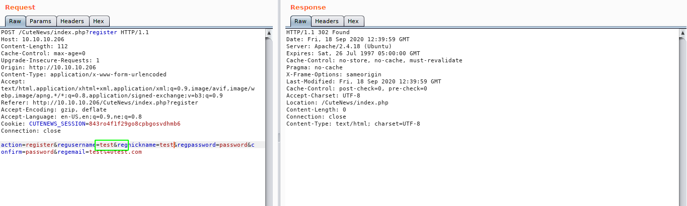This screenshot has height=206, width=687.
Task: Click the Content-Length: 0 response header
Action: coord(316,110)
